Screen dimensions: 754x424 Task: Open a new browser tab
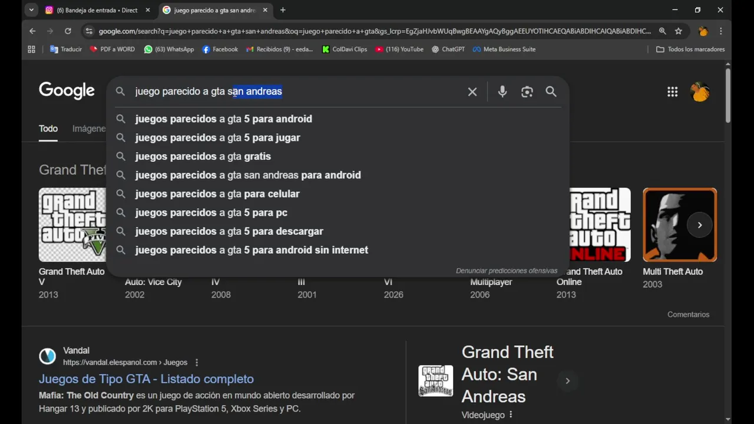click(283, 10)
